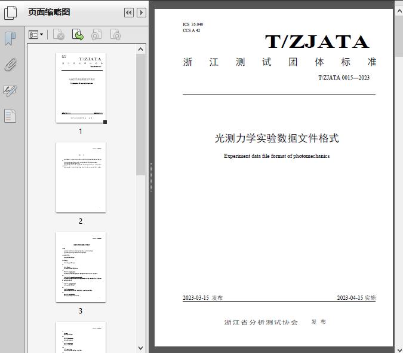Click page label 2 under thumbnail
Image resolution: width=403 pixels, height=353 pixels.
[x=81, y=221]
